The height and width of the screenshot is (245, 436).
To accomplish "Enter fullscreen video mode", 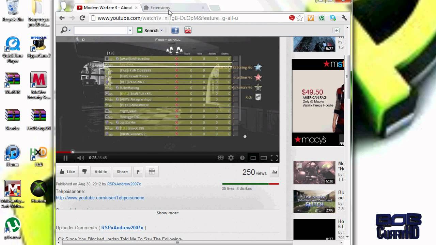I will [x=274, y=158].
